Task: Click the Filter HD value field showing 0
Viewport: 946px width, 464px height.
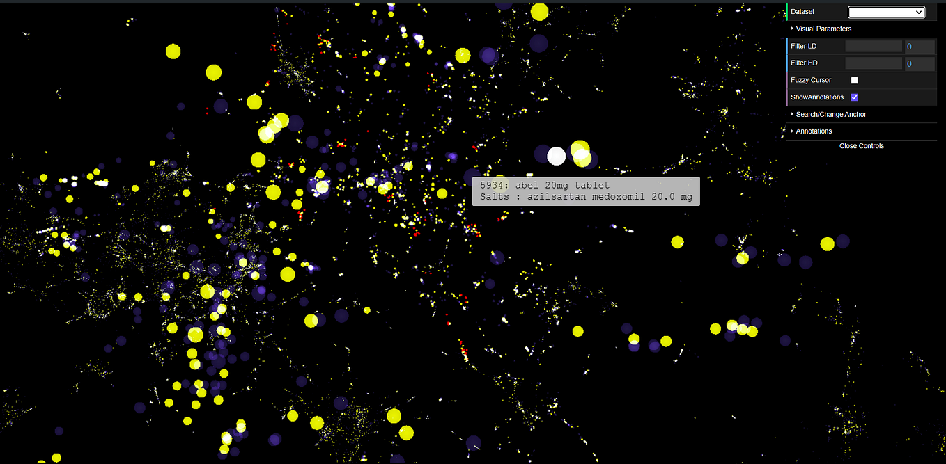Action: tap(918, 63)
